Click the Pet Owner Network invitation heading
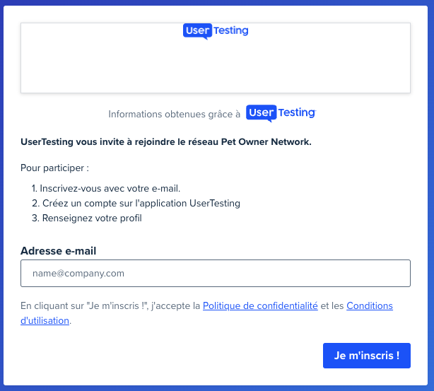 pyautogui.click(x=166, y=142)
